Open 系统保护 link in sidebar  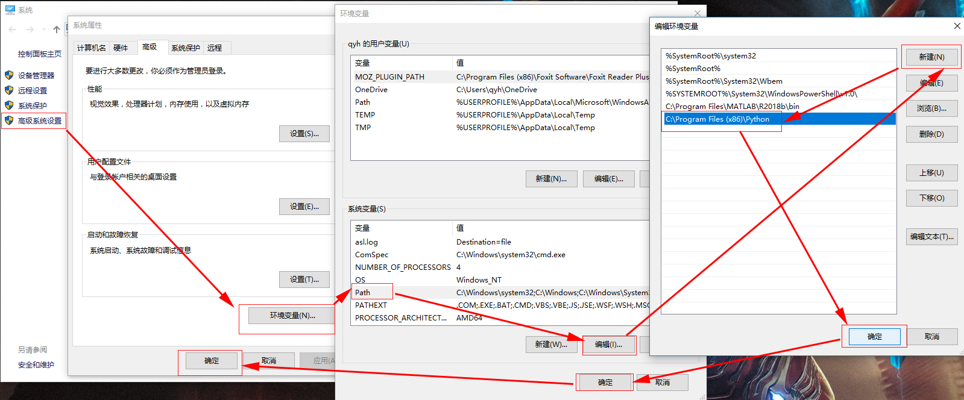click(33, 105)
